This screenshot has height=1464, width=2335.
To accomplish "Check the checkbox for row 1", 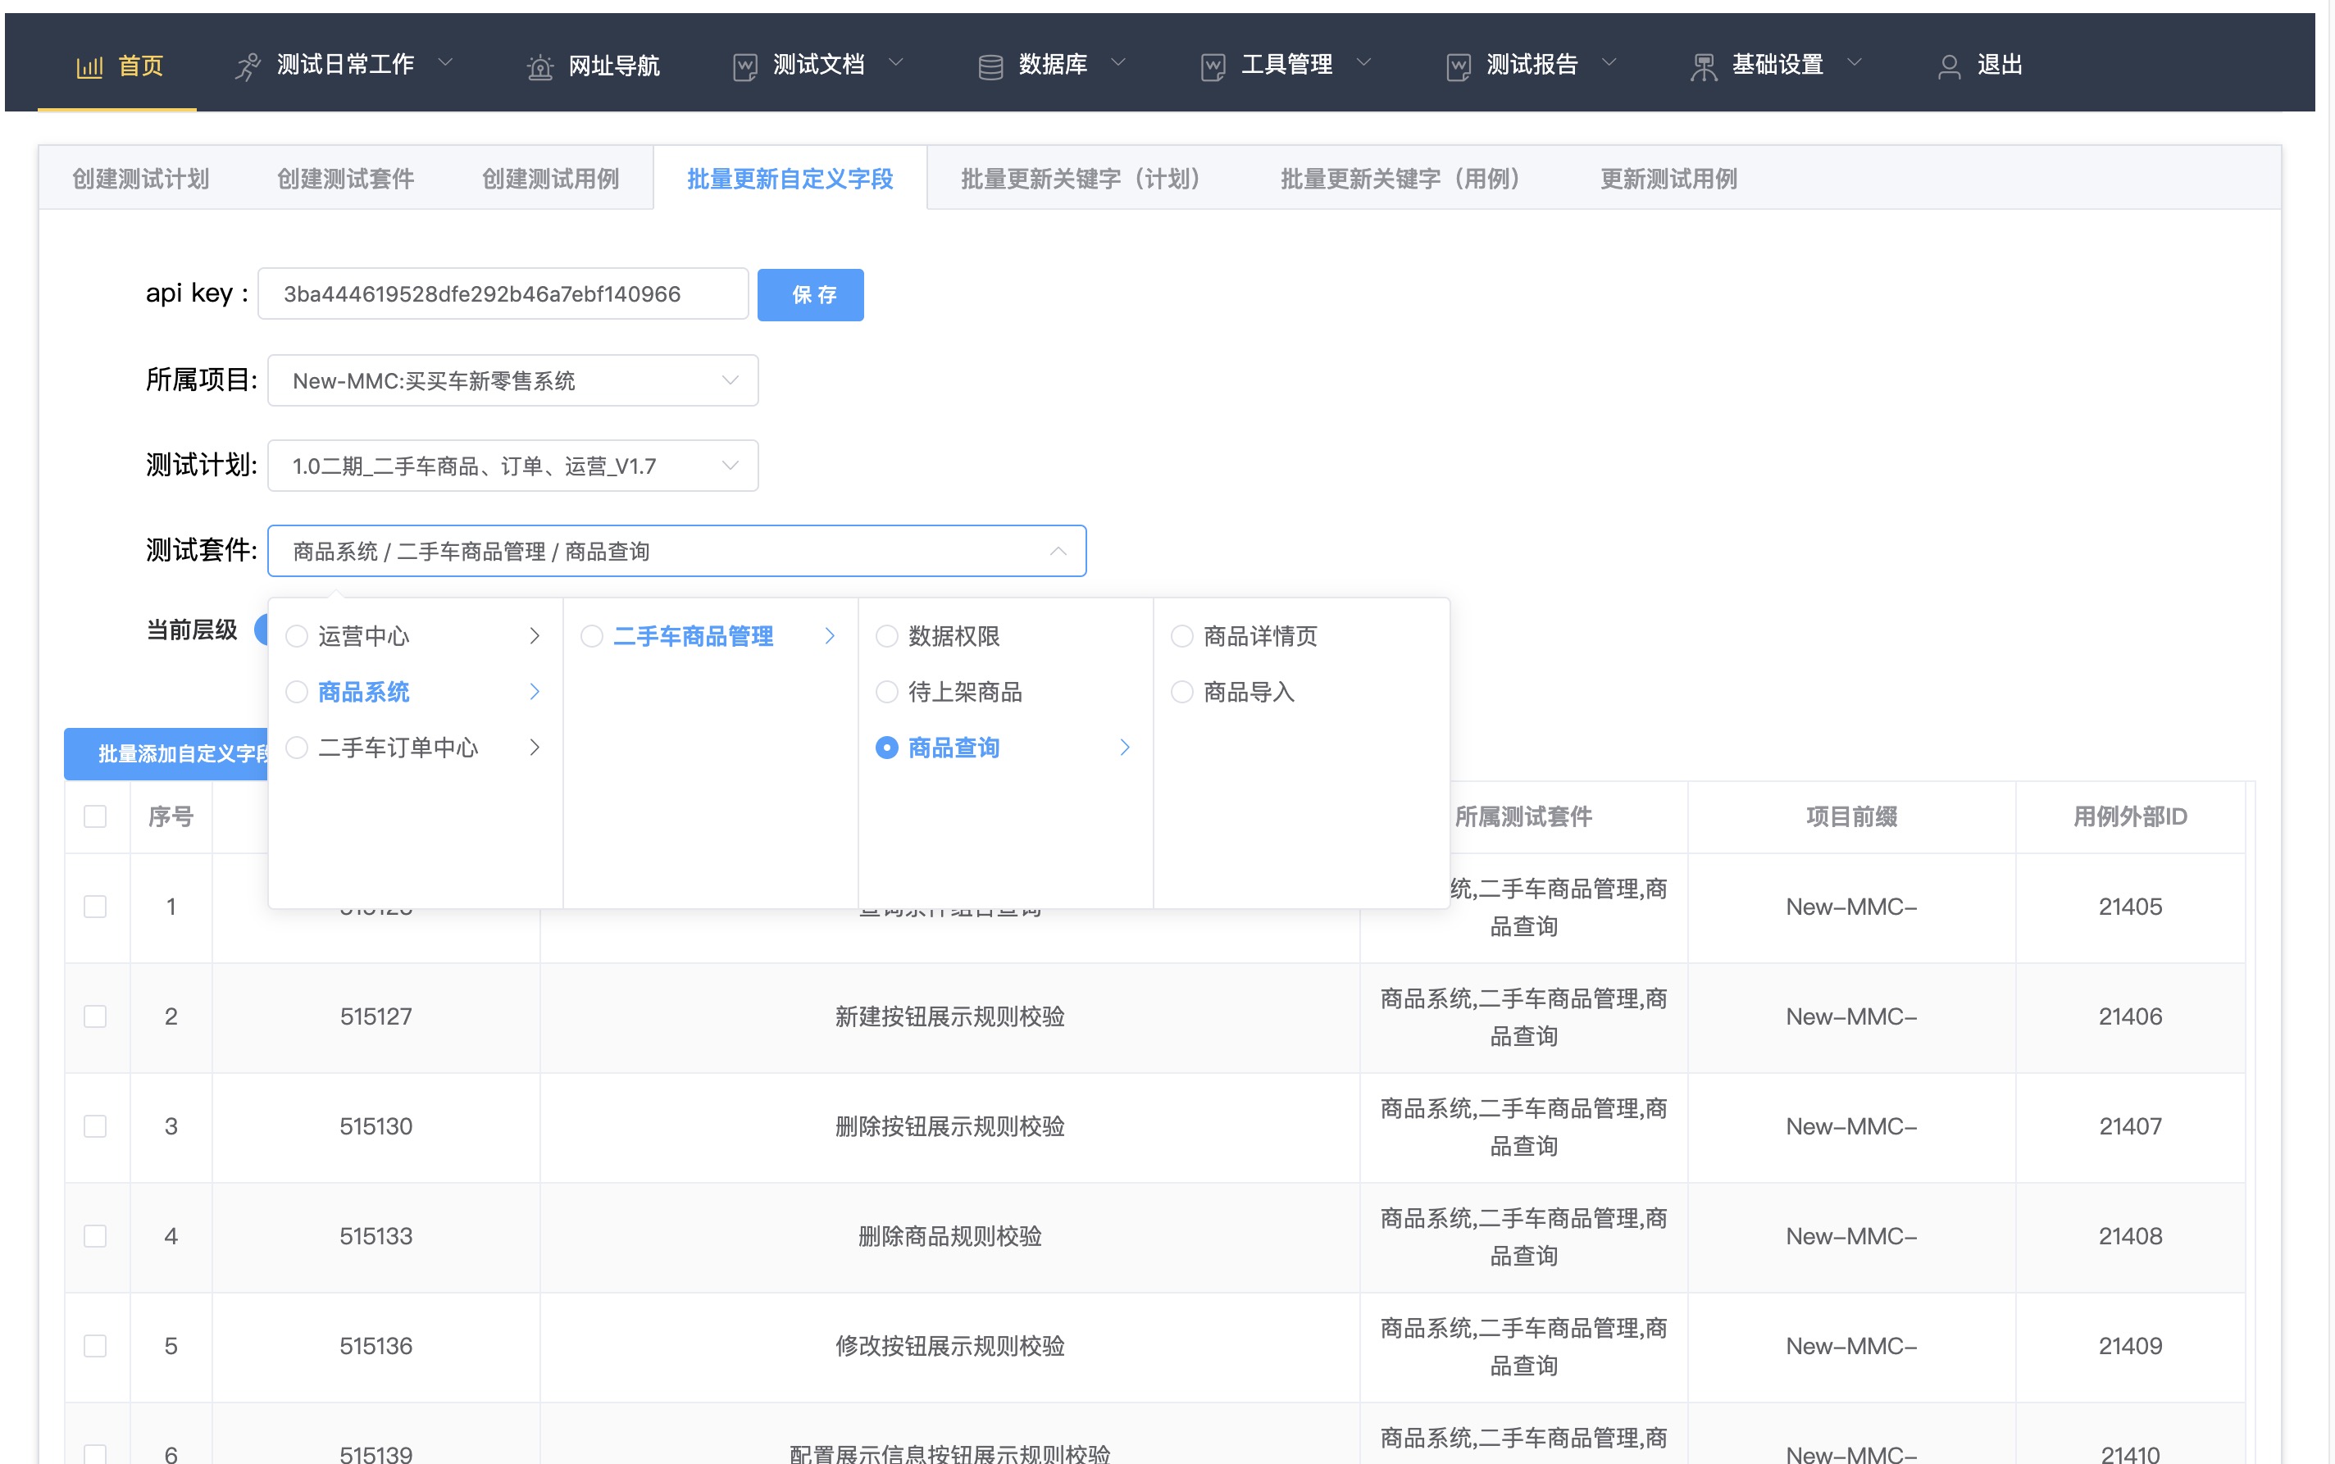I will 95,907.
